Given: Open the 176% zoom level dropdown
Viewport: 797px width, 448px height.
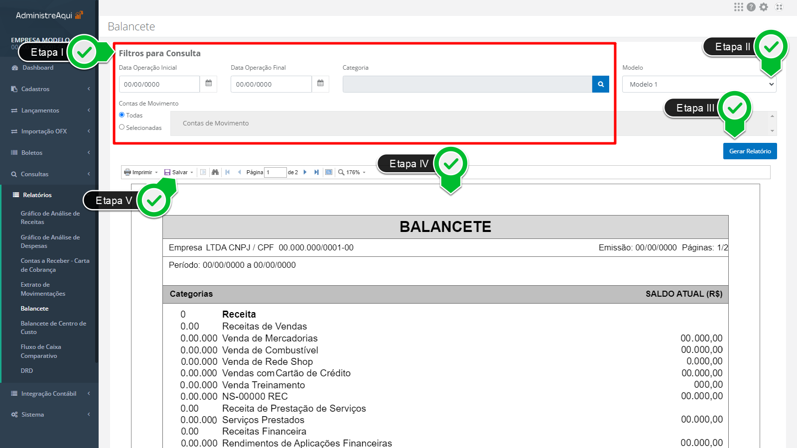Looking at the screenshot, I should point(353,172).
